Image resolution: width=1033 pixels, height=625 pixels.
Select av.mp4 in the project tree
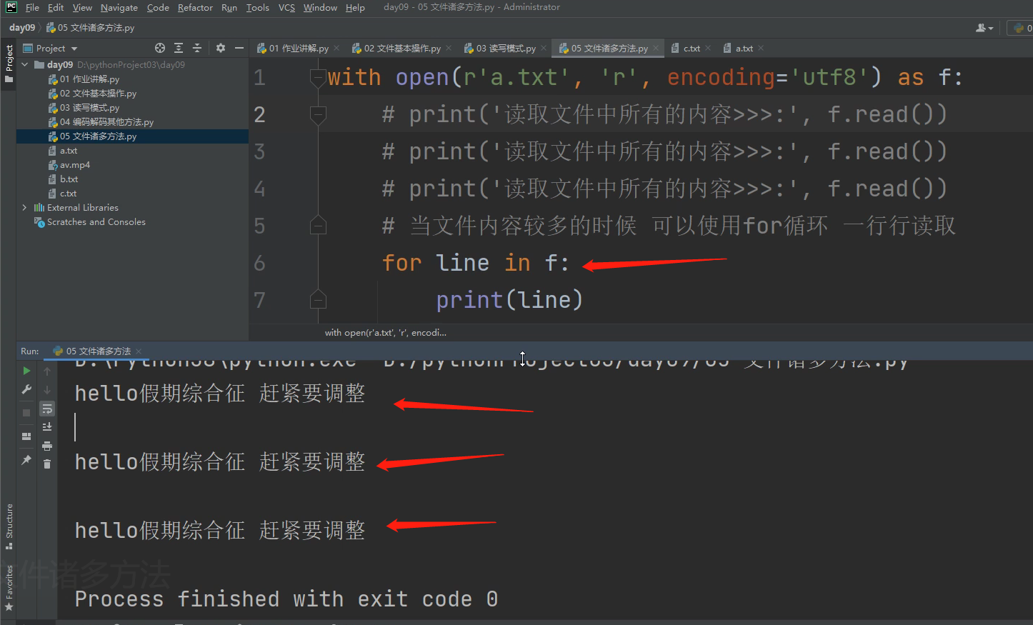point(69,165)
